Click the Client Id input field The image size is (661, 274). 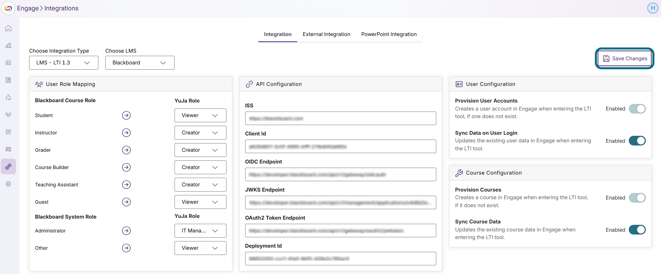tap(341, 147)
